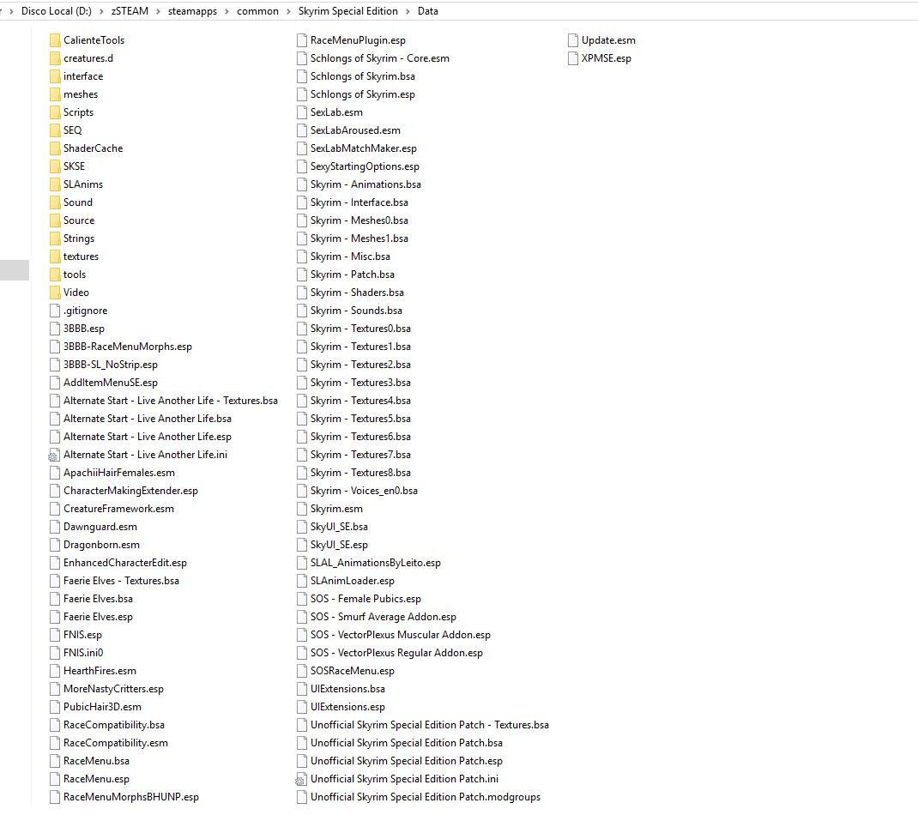The height and width of the screenshot is (815, 918).
Task: Click the file icon of HearthFires.esm
Action: point(55,671)
